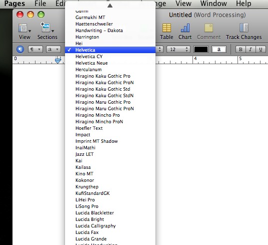
Task: Toggle Italic formatting
Action: [x=250, y=50]
